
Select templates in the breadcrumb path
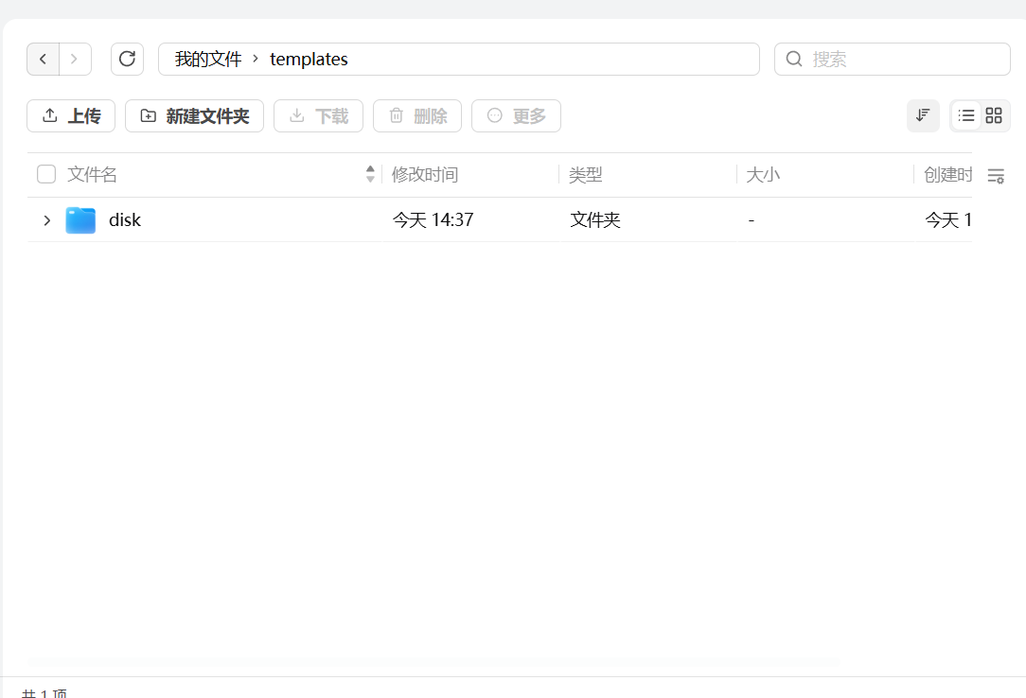[x=309, y=60]
